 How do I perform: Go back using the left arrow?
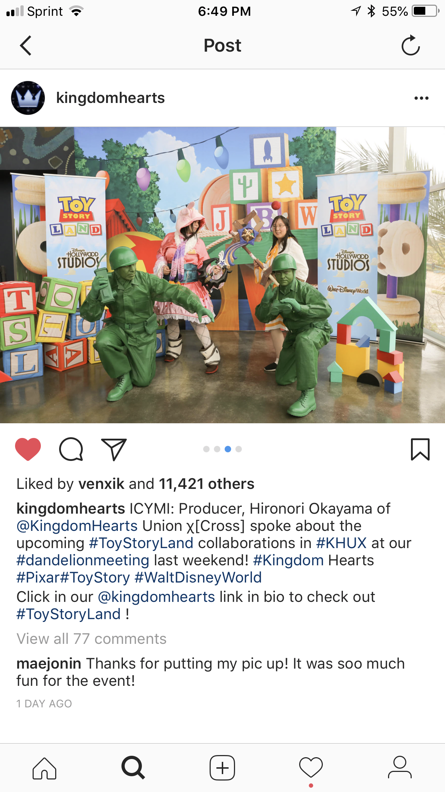click(x=26, y=46)
